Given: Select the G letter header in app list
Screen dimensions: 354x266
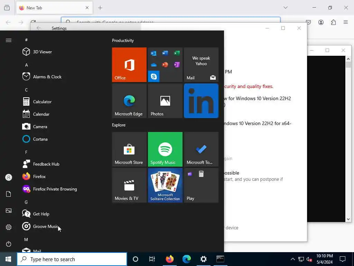Looking at the screenshot, I should point(26,202).
